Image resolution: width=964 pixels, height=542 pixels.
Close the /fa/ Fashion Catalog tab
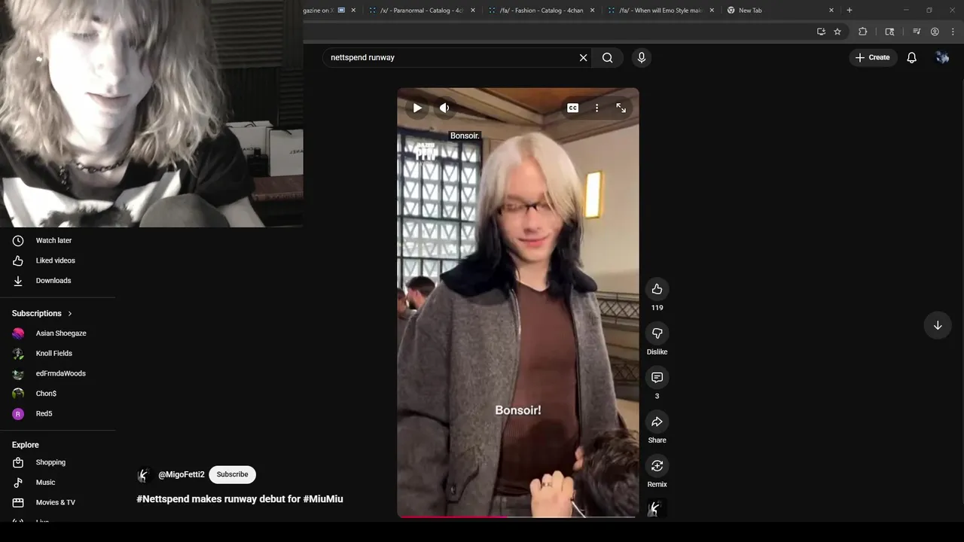coord(592,11)
